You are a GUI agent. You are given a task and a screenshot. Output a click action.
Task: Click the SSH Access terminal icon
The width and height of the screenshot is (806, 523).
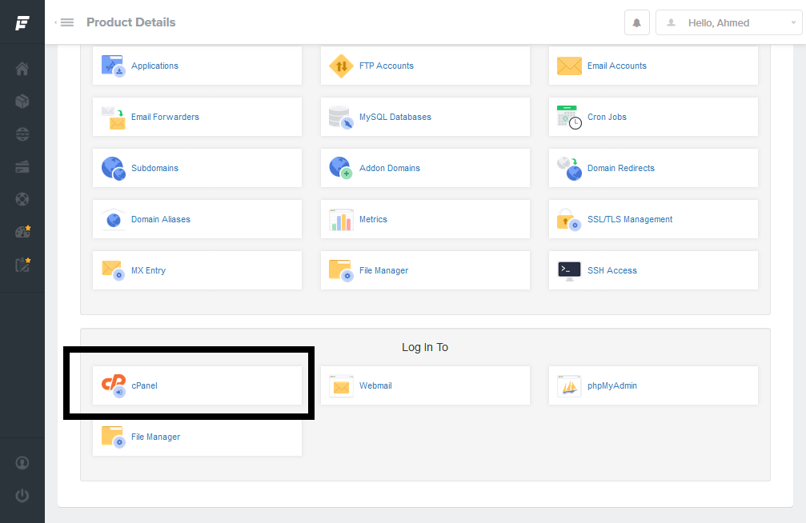(x=569, y=270)
